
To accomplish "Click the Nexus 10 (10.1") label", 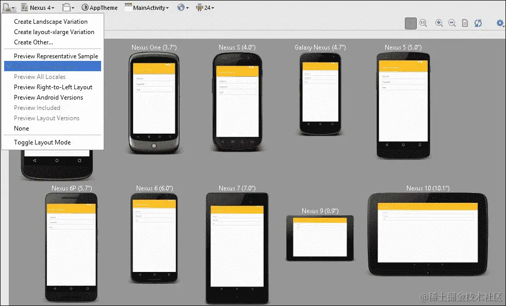I will tap(428, 188).
